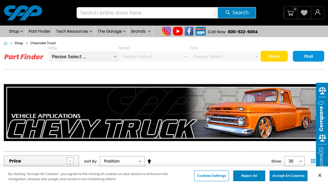Toggle sort direction with the arrow
328x184 pixels.
pos(149,161)
